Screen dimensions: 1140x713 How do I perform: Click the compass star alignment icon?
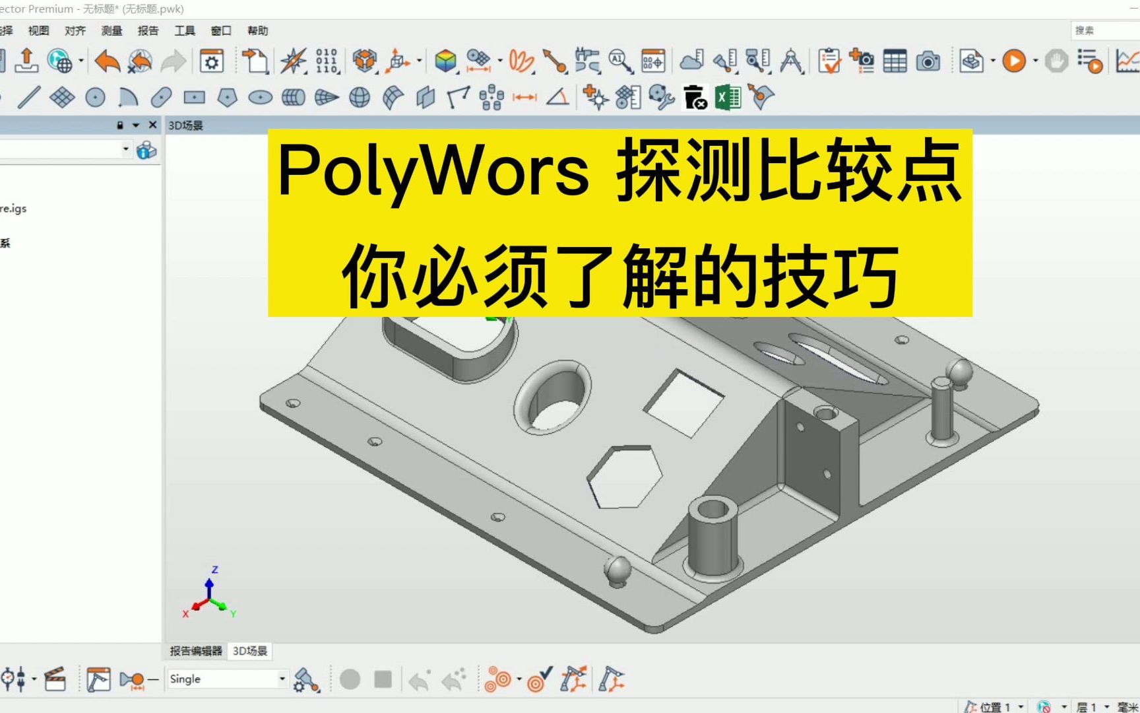[293, 61]
